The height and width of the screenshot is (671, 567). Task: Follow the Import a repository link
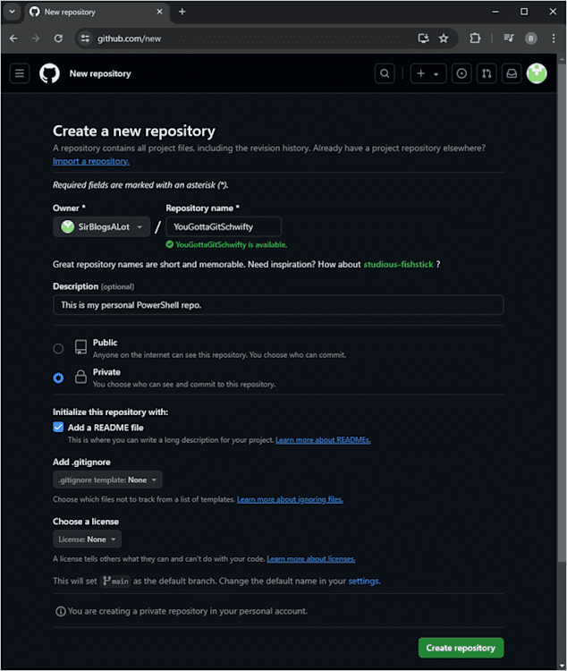[91, 161]
